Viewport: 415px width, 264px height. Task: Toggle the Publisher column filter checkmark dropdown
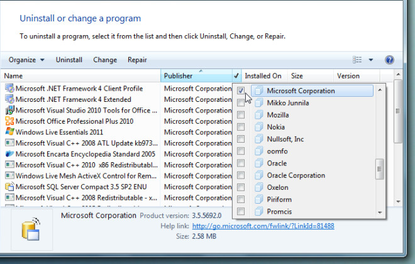236,76
